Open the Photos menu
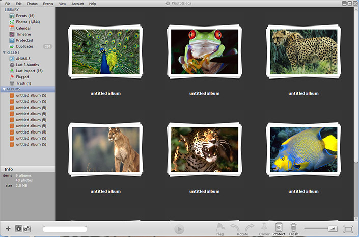This screenshot has width=359, height=237. [32, 4]
